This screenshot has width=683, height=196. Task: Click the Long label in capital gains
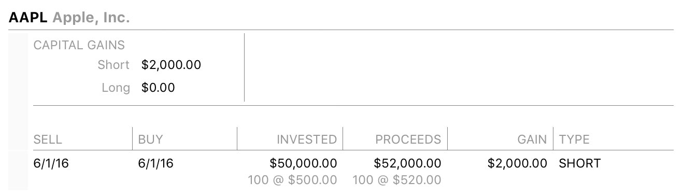click(116, 88)
